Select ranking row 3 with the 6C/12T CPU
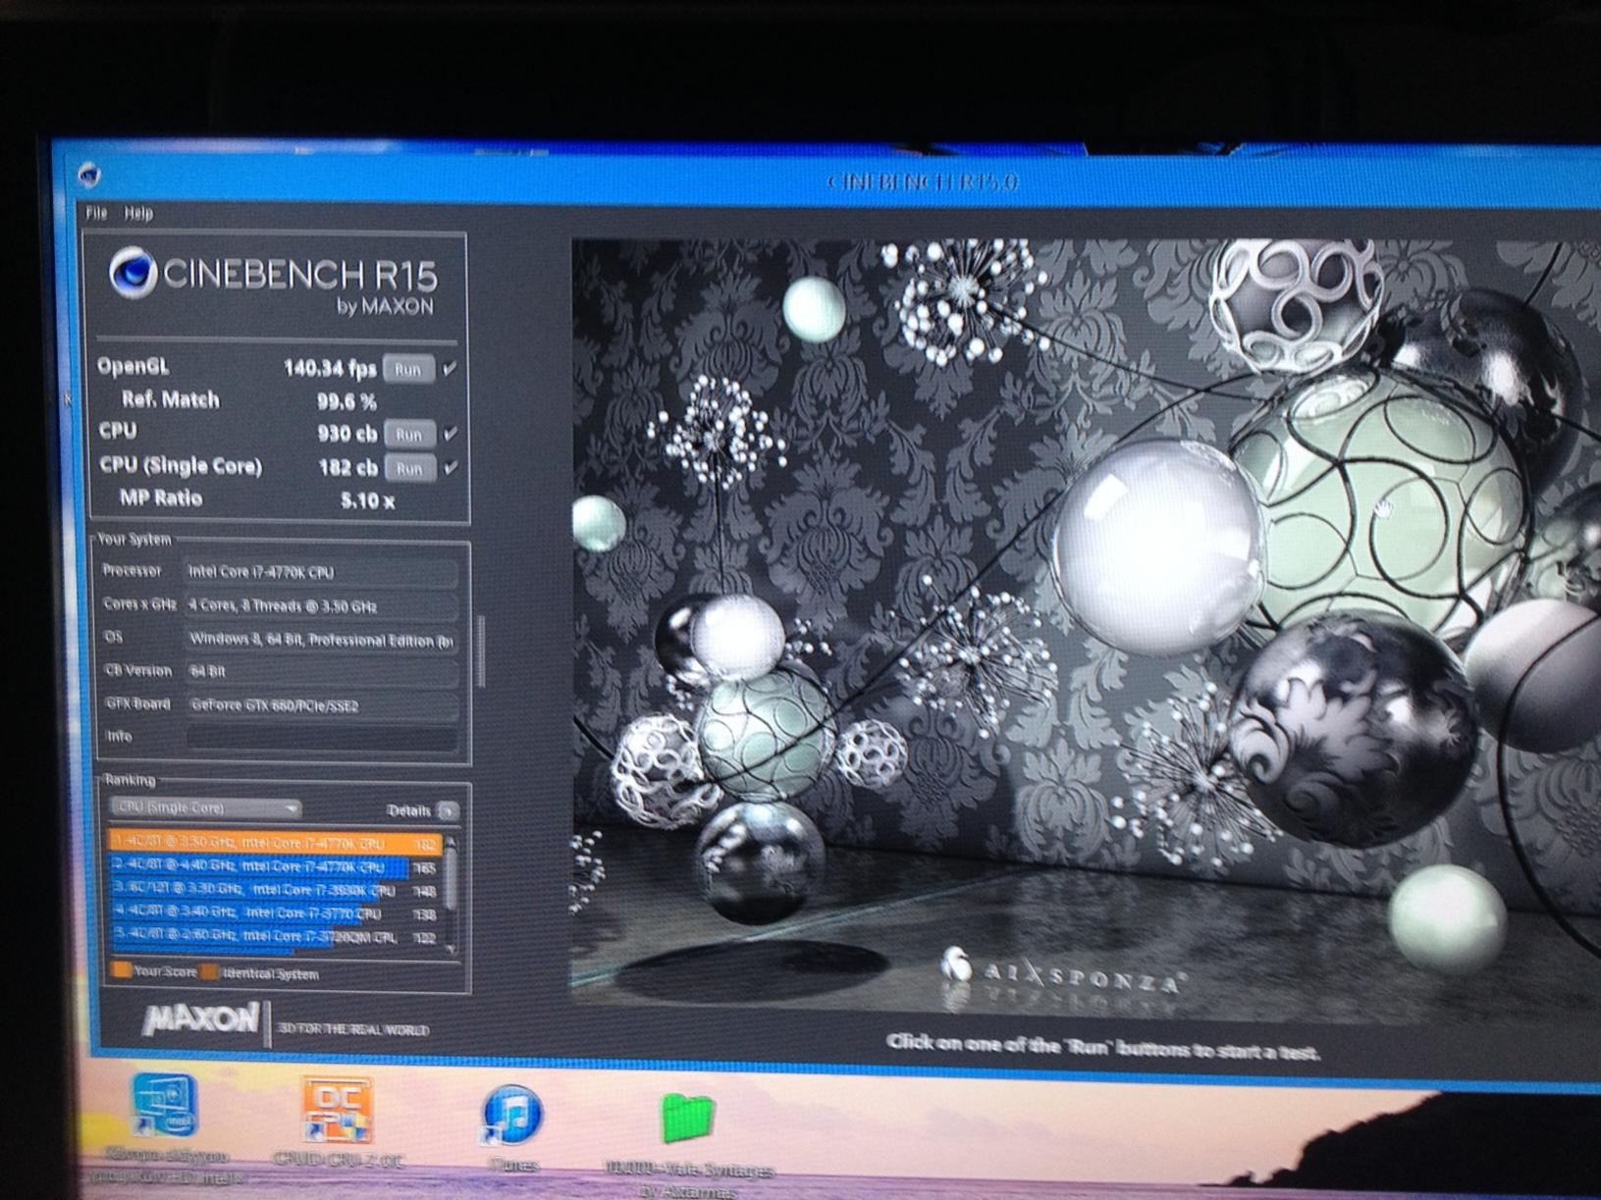The height and width of the screenshot is (1200, 1601). pos(275,891)
